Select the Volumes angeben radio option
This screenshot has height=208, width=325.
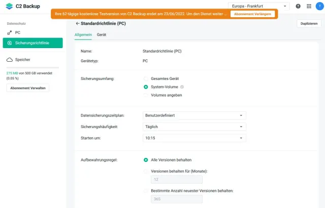(x=146, y=95)
